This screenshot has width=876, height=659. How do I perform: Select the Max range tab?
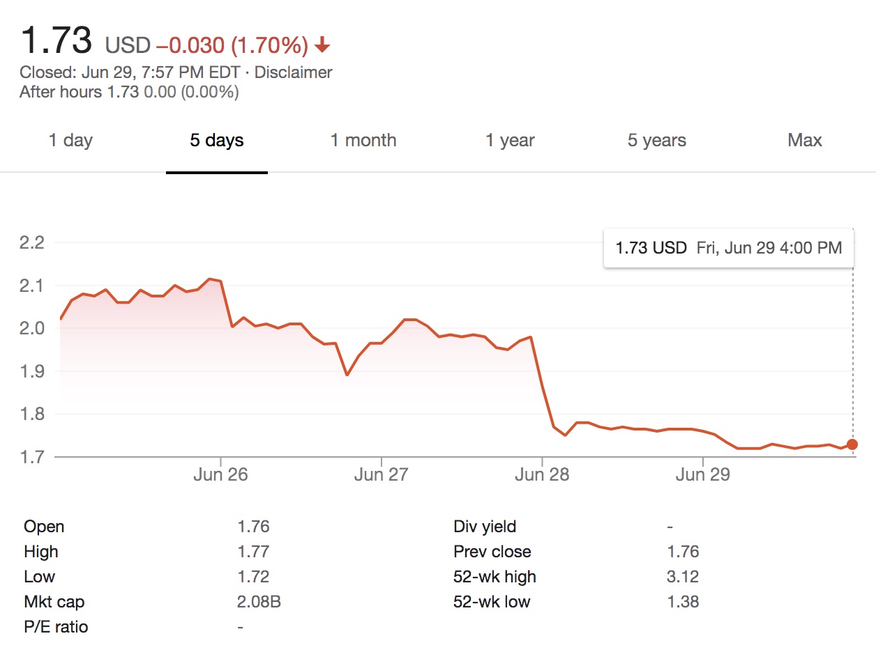click(x=805, y=141)
